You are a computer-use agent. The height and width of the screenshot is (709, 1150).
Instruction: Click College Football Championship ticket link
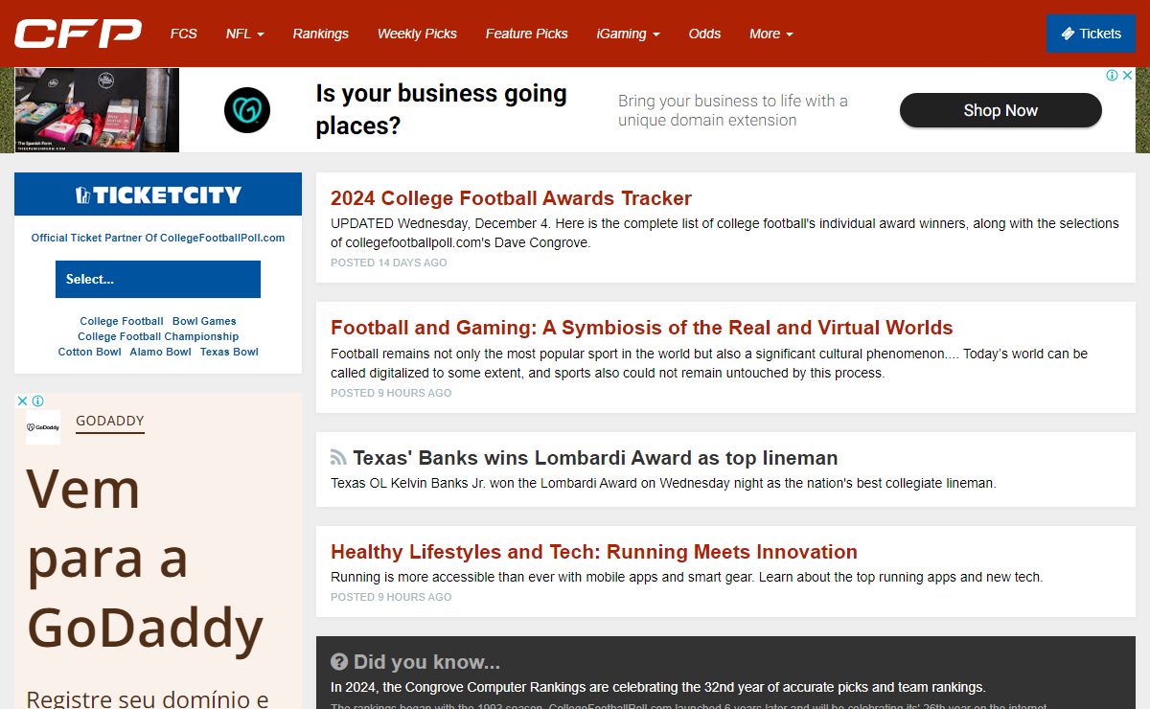click(158, 336)
